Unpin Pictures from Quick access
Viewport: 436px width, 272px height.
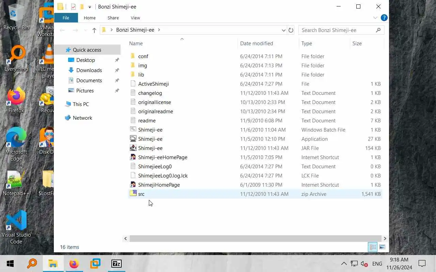[117, 90]
